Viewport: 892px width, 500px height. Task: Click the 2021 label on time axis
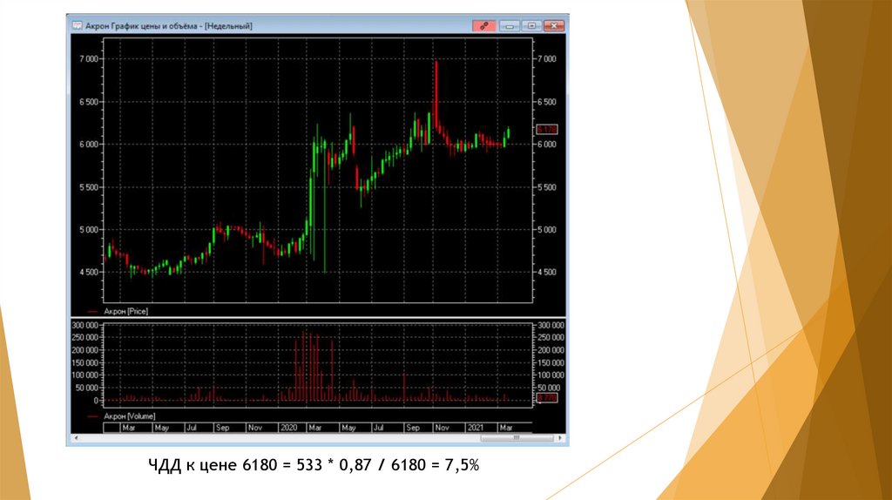click(475, 427)
